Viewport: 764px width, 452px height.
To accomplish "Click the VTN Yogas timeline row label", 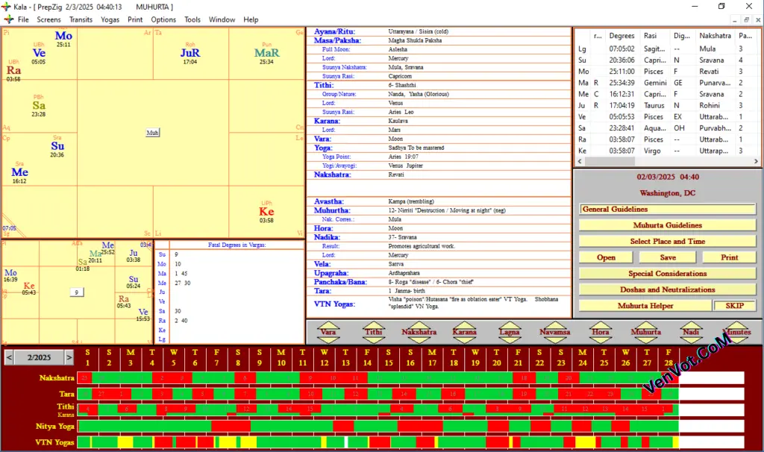I will point(54,442).
